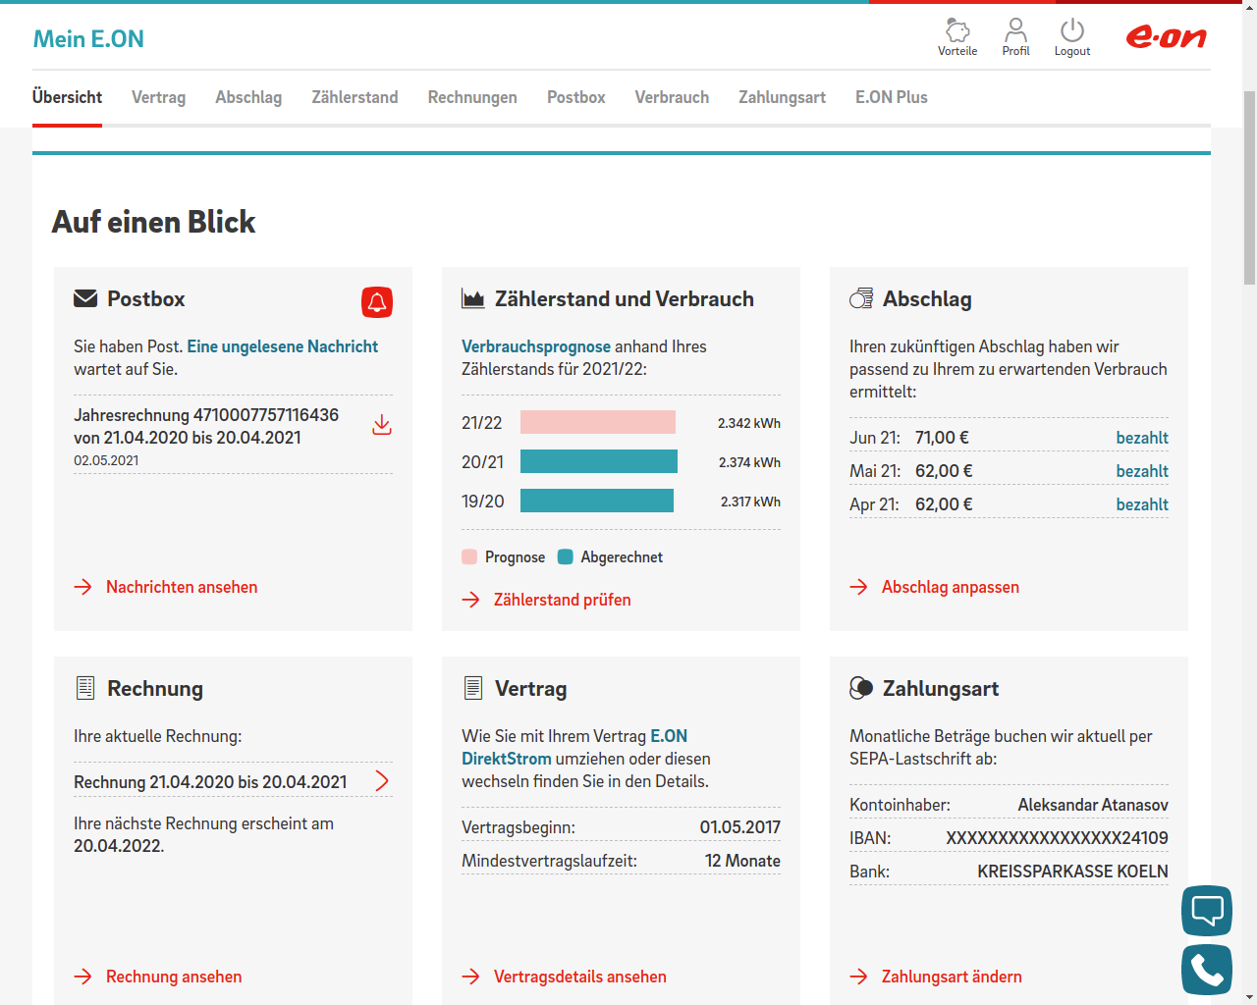Click the Zählerstand und Verbrauch chart icon
This screenshot has height=1005, width=1257.
[x=473, y=299]
